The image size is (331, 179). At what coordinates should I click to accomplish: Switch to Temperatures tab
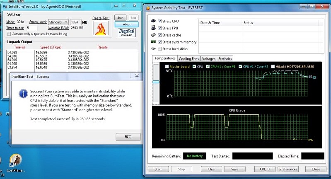tap(165, 58)
